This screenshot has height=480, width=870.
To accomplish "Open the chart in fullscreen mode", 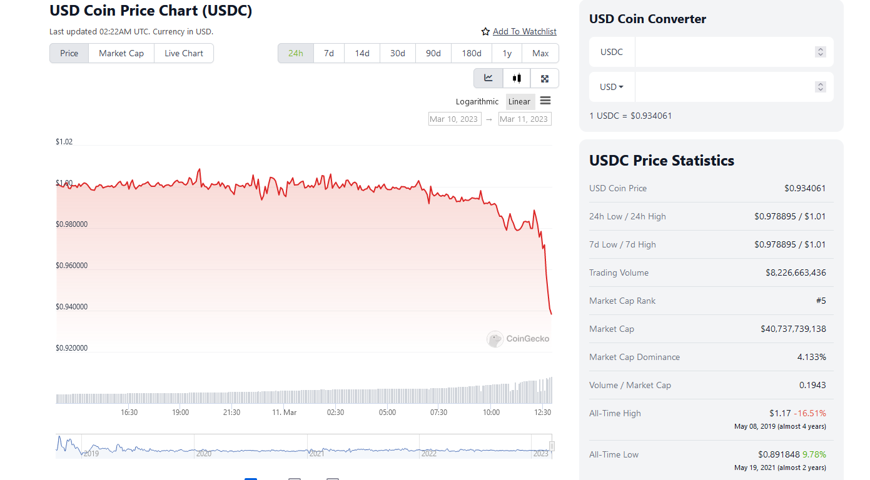I will (545, 78).
